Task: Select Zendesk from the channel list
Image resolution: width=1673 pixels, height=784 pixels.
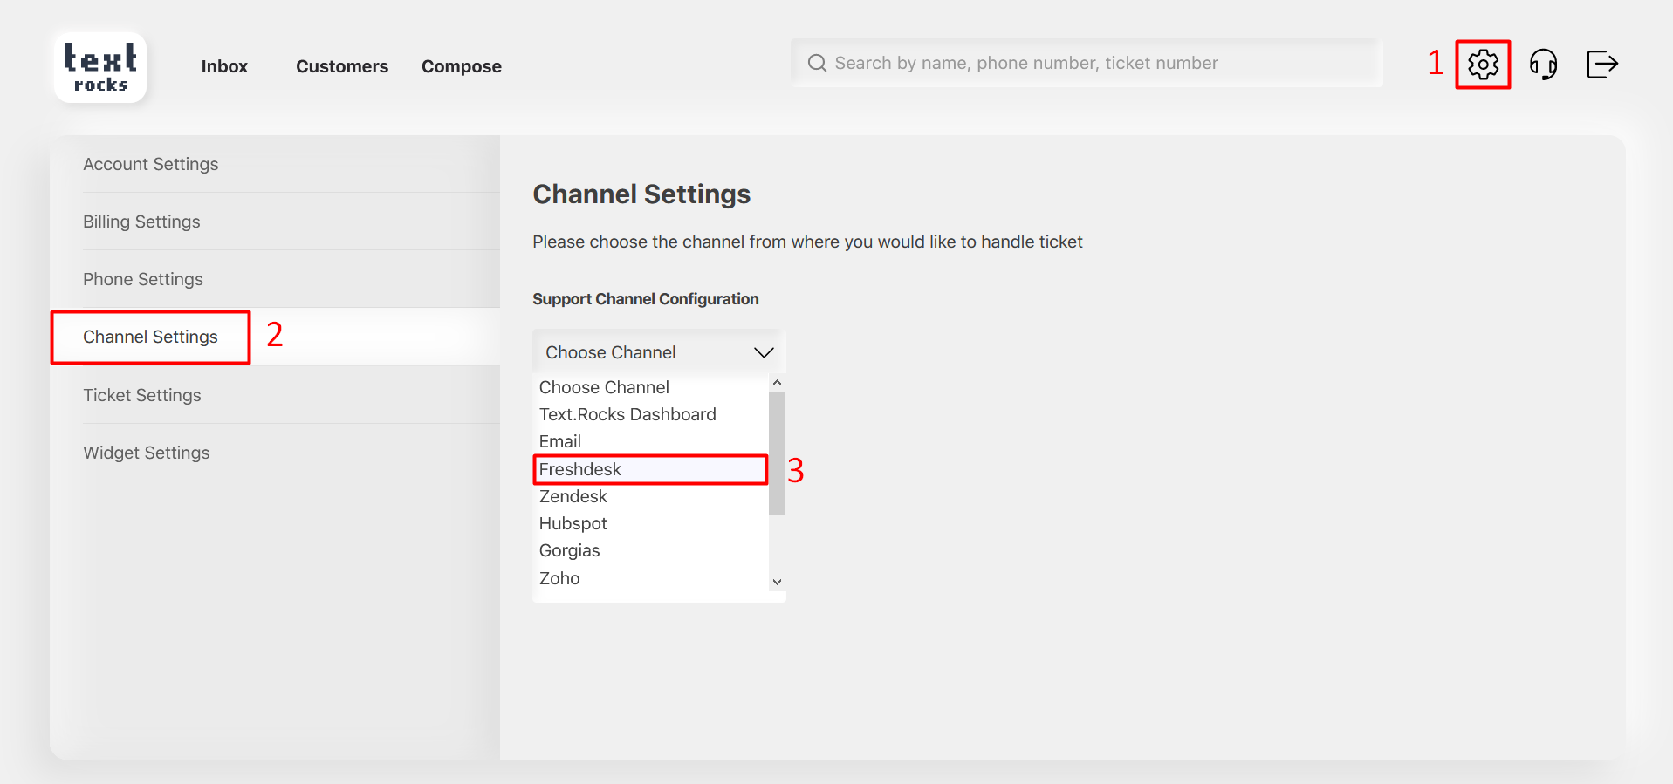Action: coord(573,496)
